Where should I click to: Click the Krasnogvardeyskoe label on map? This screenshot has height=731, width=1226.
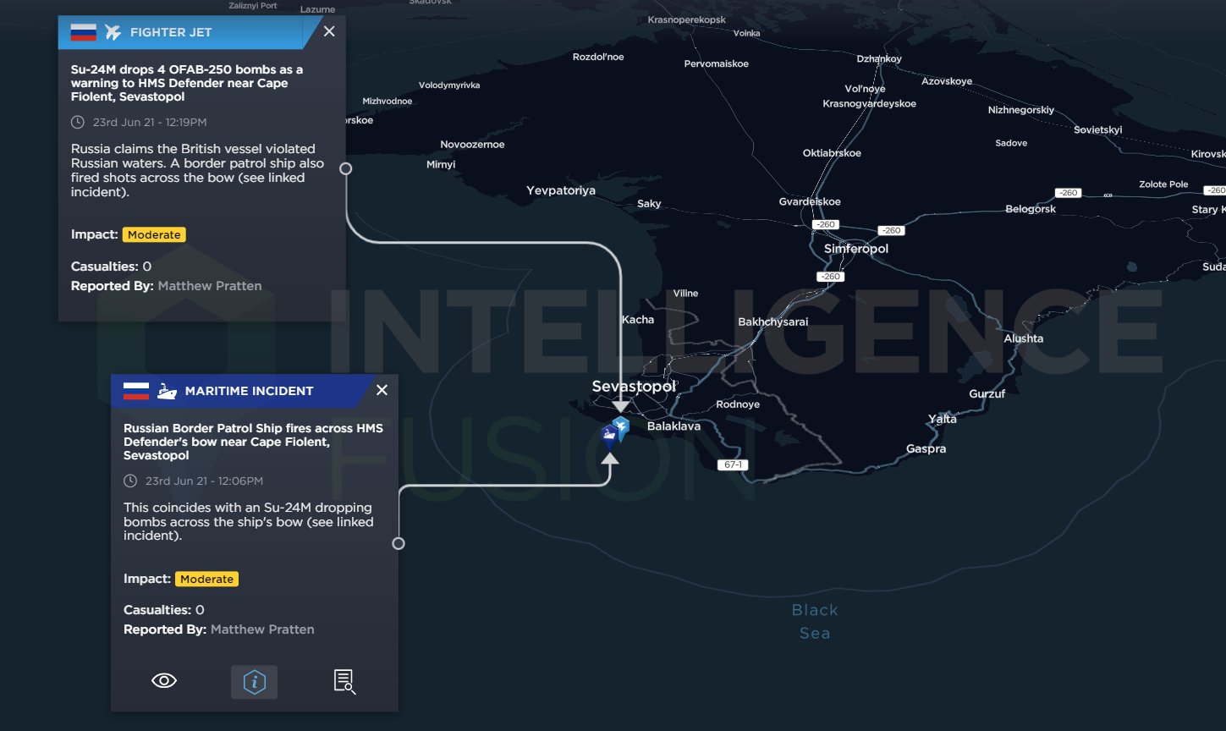[x=870, y=103]
